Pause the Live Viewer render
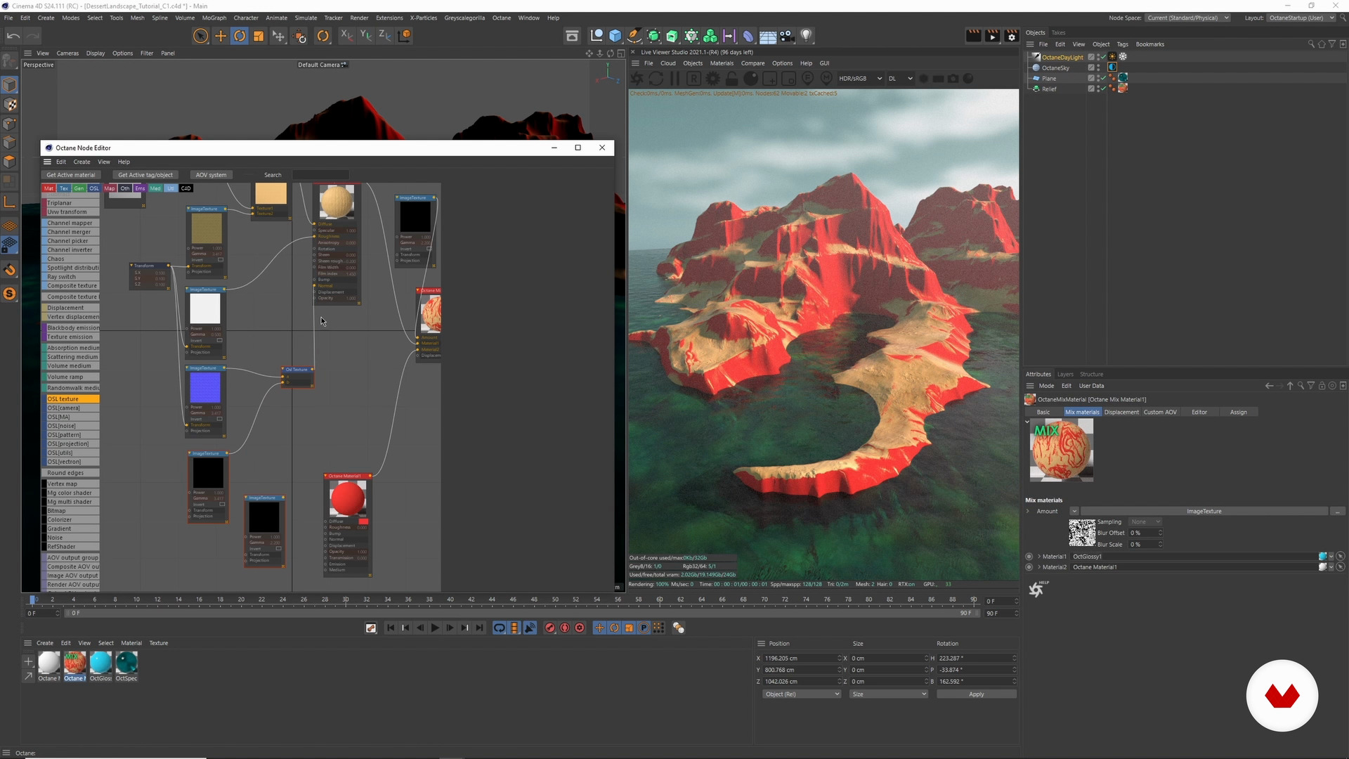Image resolution: width=1349 pixels, height=759 pixels. click(x=674, y=79)
